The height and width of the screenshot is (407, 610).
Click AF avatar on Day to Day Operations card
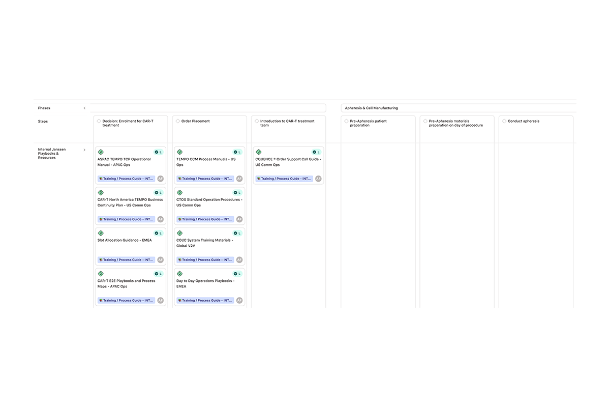pyautogui.click(x=239, y=301)
